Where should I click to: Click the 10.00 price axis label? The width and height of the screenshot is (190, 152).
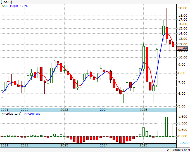coord(183,57)
